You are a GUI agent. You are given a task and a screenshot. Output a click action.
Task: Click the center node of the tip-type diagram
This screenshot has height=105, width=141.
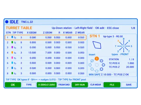pyautogui.click(x=124, y=46)
